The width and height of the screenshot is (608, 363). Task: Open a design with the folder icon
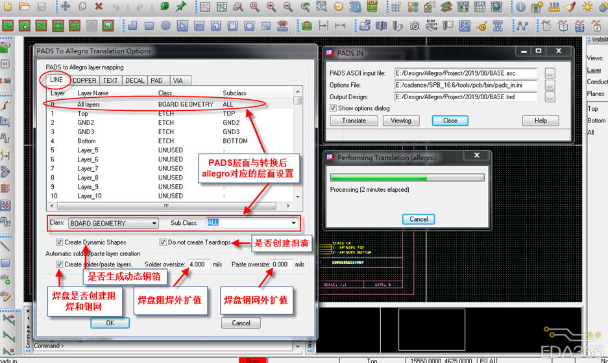coord(25,6)
